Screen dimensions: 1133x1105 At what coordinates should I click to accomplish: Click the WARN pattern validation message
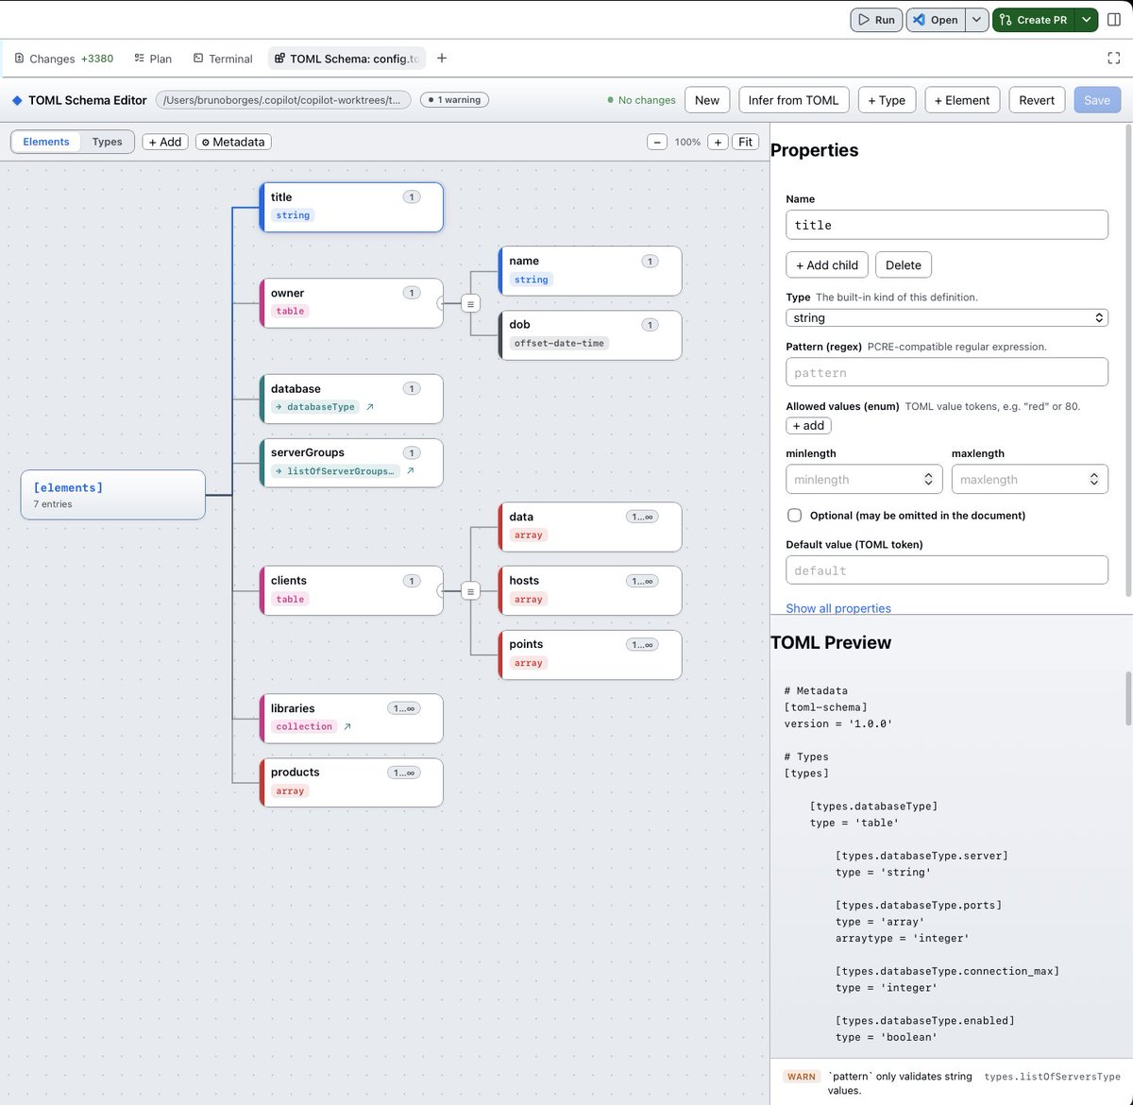pos(952,1082)
